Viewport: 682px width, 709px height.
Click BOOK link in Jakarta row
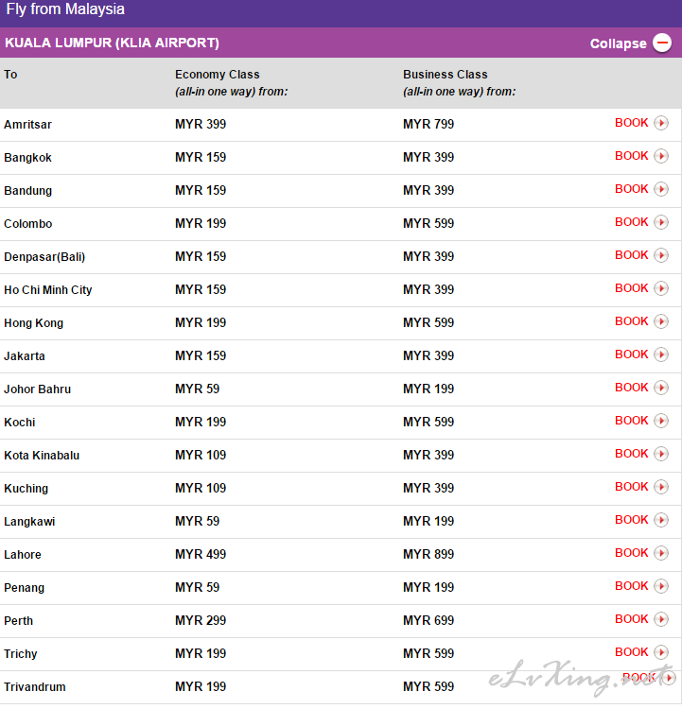coord(631,354)
